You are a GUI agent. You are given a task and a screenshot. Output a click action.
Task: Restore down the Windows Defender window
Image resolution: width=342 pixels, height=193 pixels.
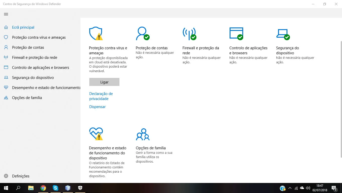[x=325, y=4]
